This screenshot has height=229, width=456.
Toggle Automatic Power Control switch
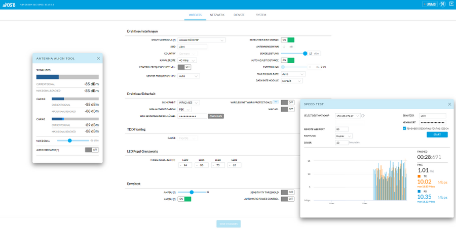coord(288,199)
